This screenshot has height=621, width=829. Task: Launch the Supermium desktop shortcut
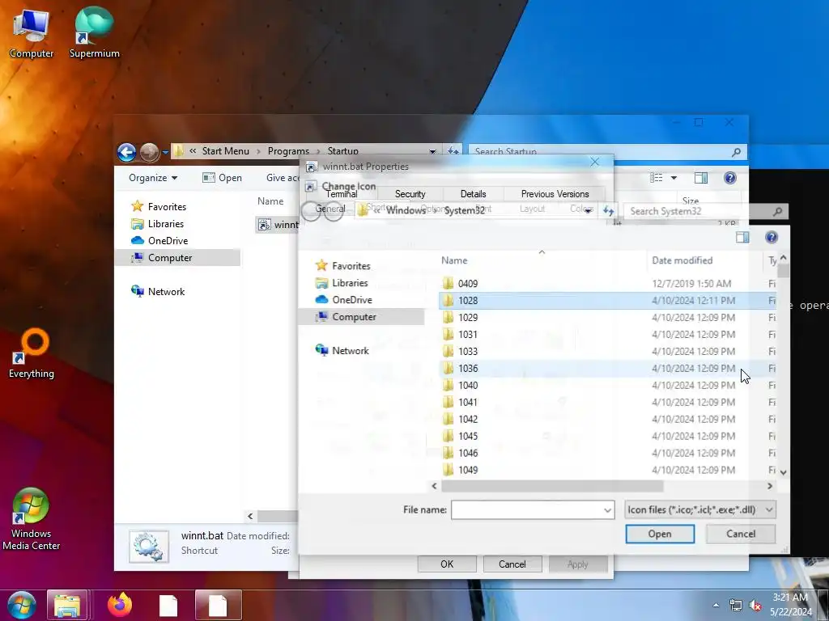[94, 32]
